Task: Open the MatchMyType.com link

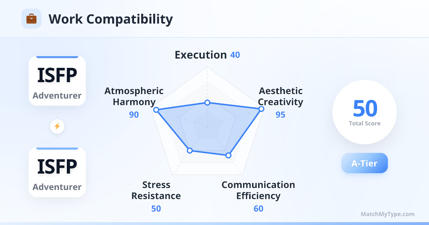Action: click(388, 214)
